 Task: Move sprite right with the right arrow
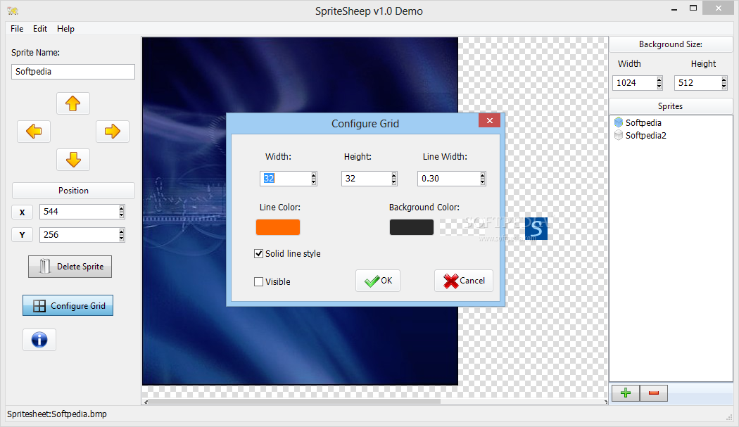(112, 131)
